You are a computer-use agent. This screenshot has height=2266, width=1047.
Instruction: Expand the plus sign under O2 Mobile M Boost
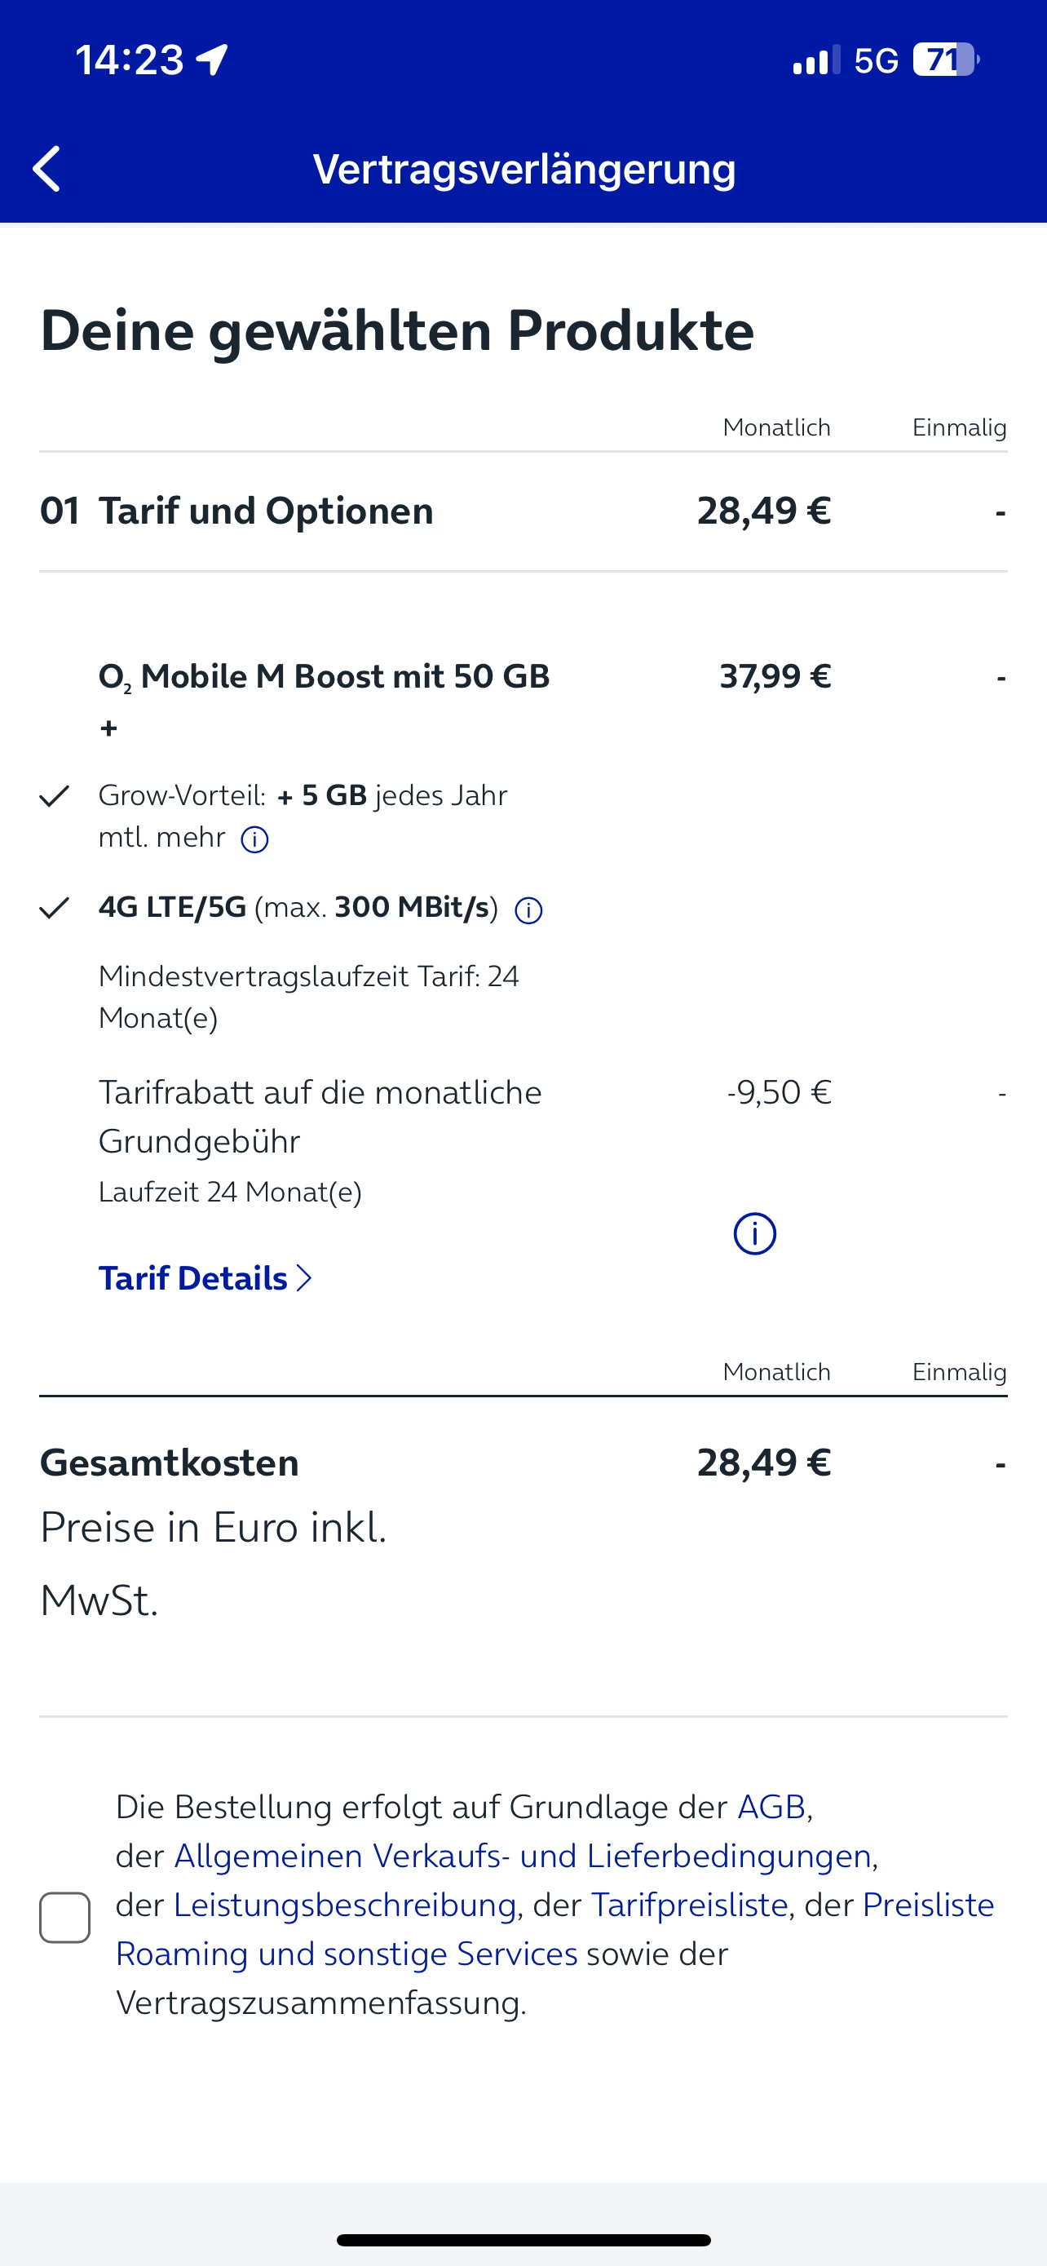109,728
